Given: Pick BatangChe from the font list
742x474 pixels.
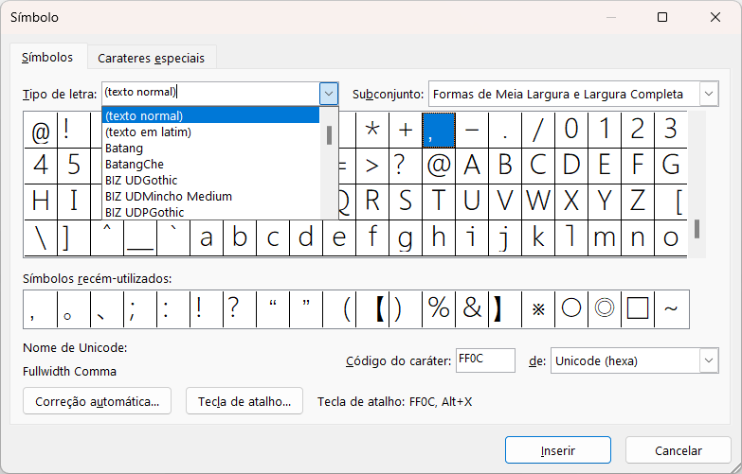Looking at the screenshot, I should tap(210, 164).
